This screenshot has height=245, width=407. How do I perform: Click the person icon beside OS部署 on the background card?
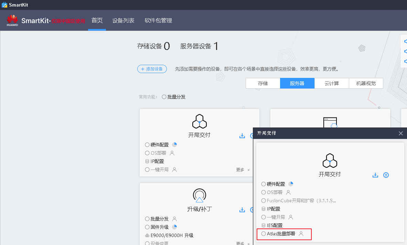[172, 153]
